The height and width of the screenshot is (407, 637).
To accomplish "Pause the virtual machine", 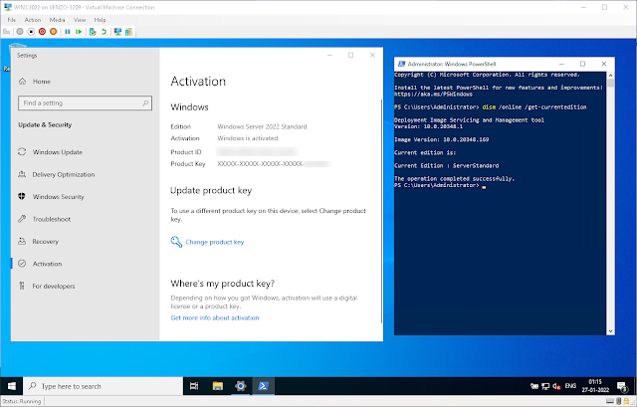I will 68,31.
